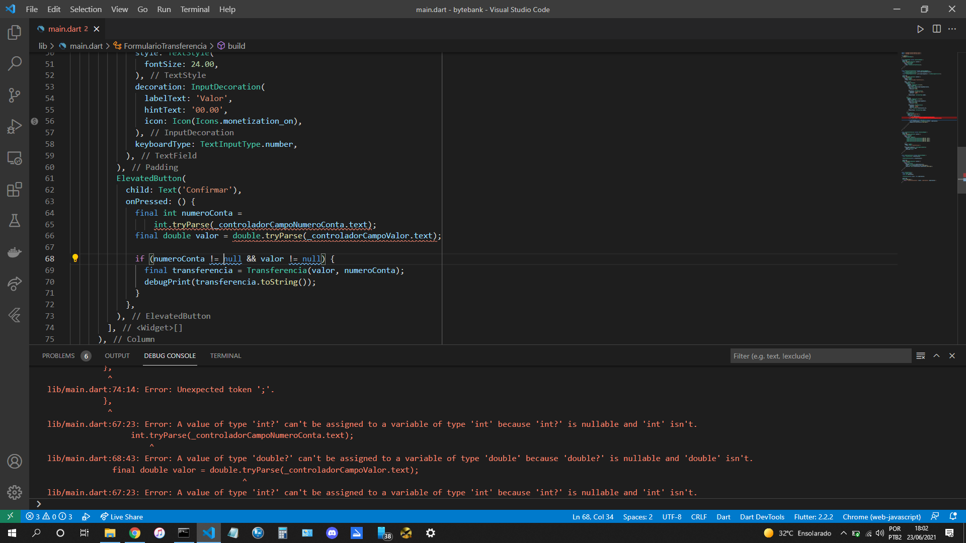Expand the lib breadcrumb
The width and height of the screenshot is (966, 543).
tap(43, 46)
